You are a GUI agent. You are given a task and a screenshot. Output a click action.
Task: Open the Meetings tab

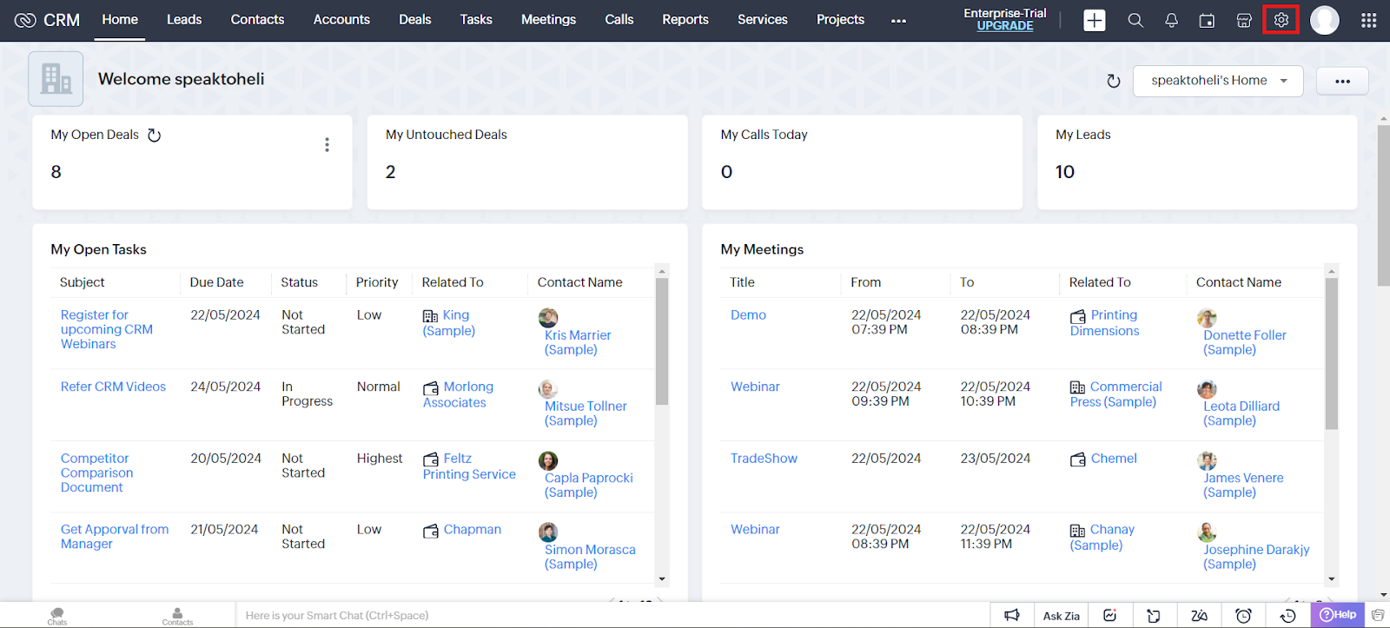pyautogui.click(x=548, y=19)
